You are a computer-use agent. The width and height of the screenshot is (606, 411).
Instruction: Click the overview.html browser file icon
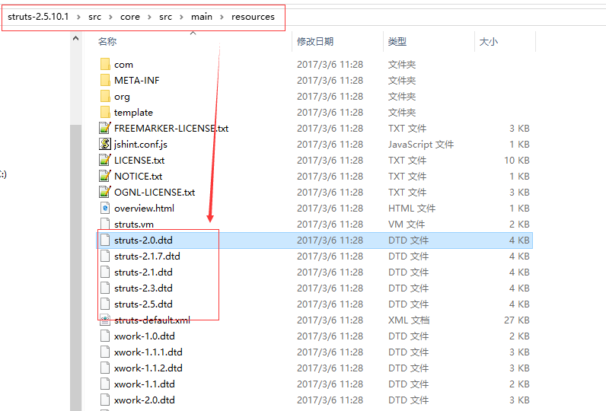click(105, 209)
